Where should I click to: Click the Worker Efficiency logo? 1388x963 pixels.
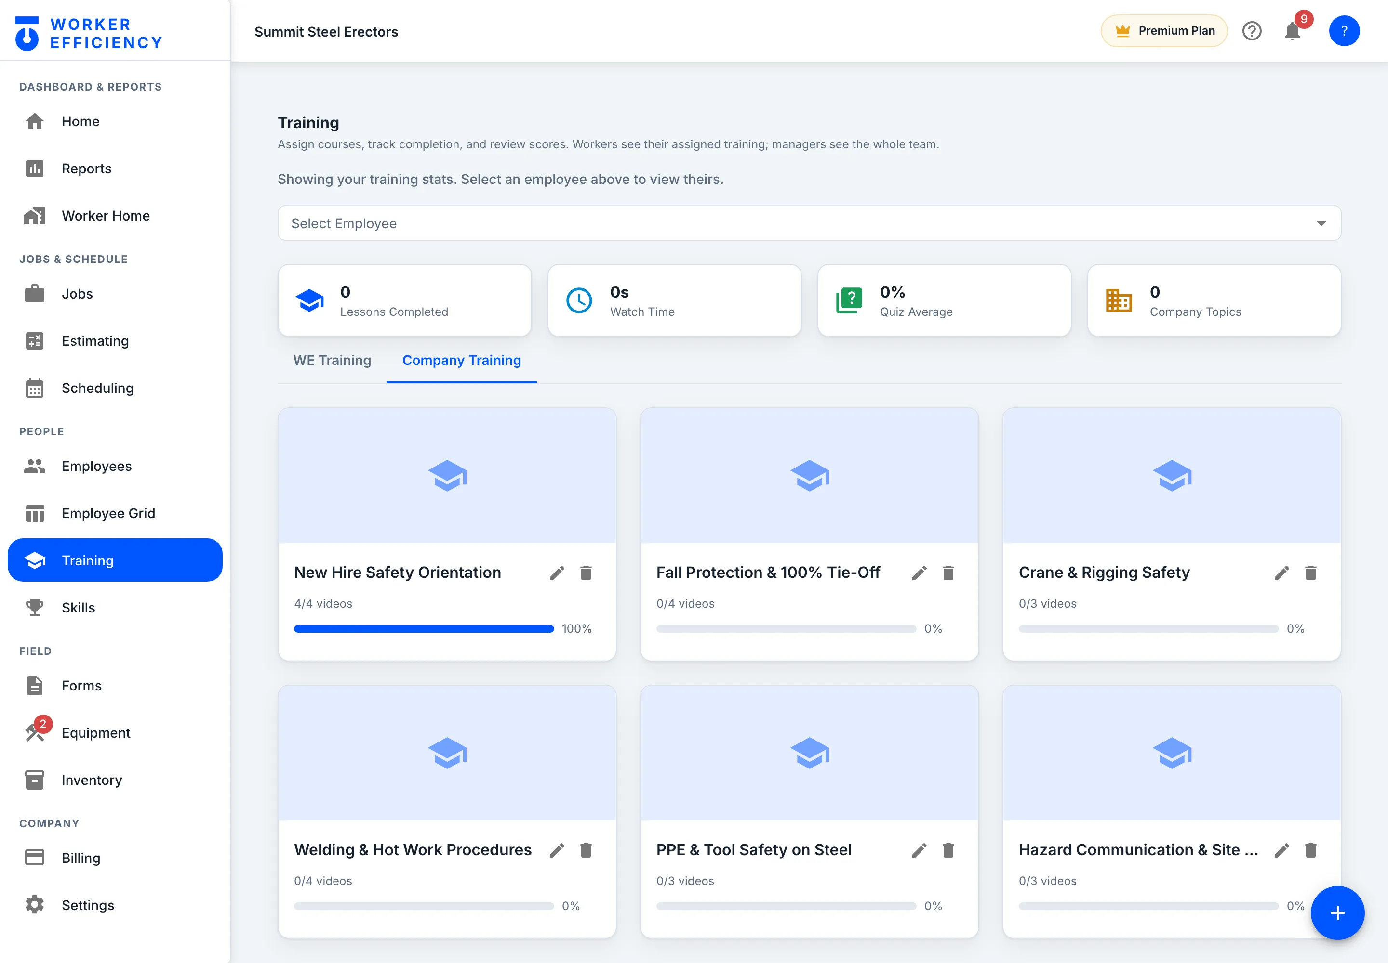89,33
